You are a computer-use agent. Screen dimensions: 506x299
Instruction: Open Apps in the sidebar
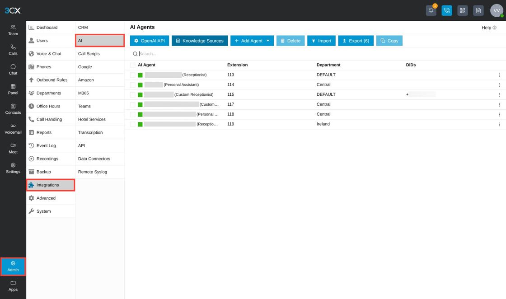click(x=13, y=286)
